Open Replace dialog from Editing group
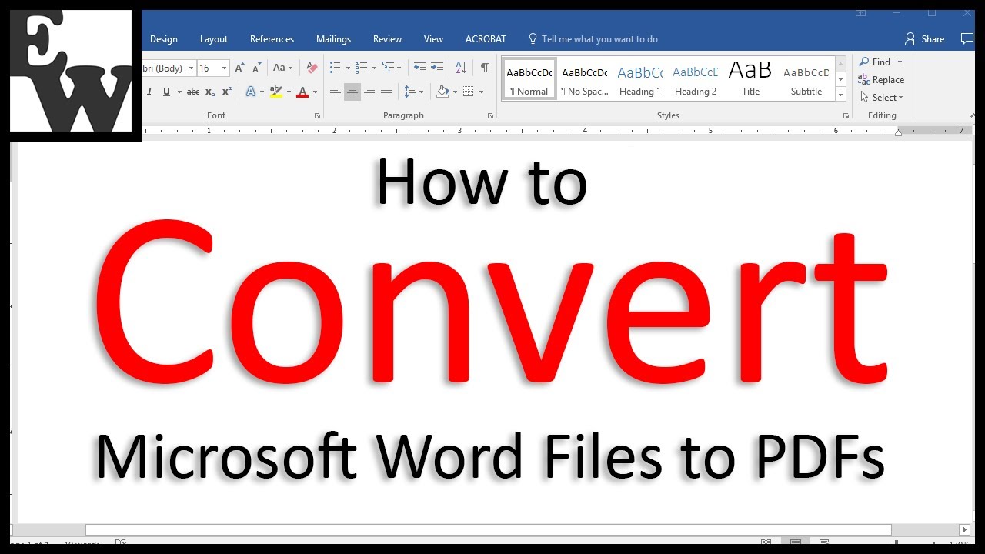Image resolution: width=985 pixels, height=554 pixels. click(x=882, y=80)
